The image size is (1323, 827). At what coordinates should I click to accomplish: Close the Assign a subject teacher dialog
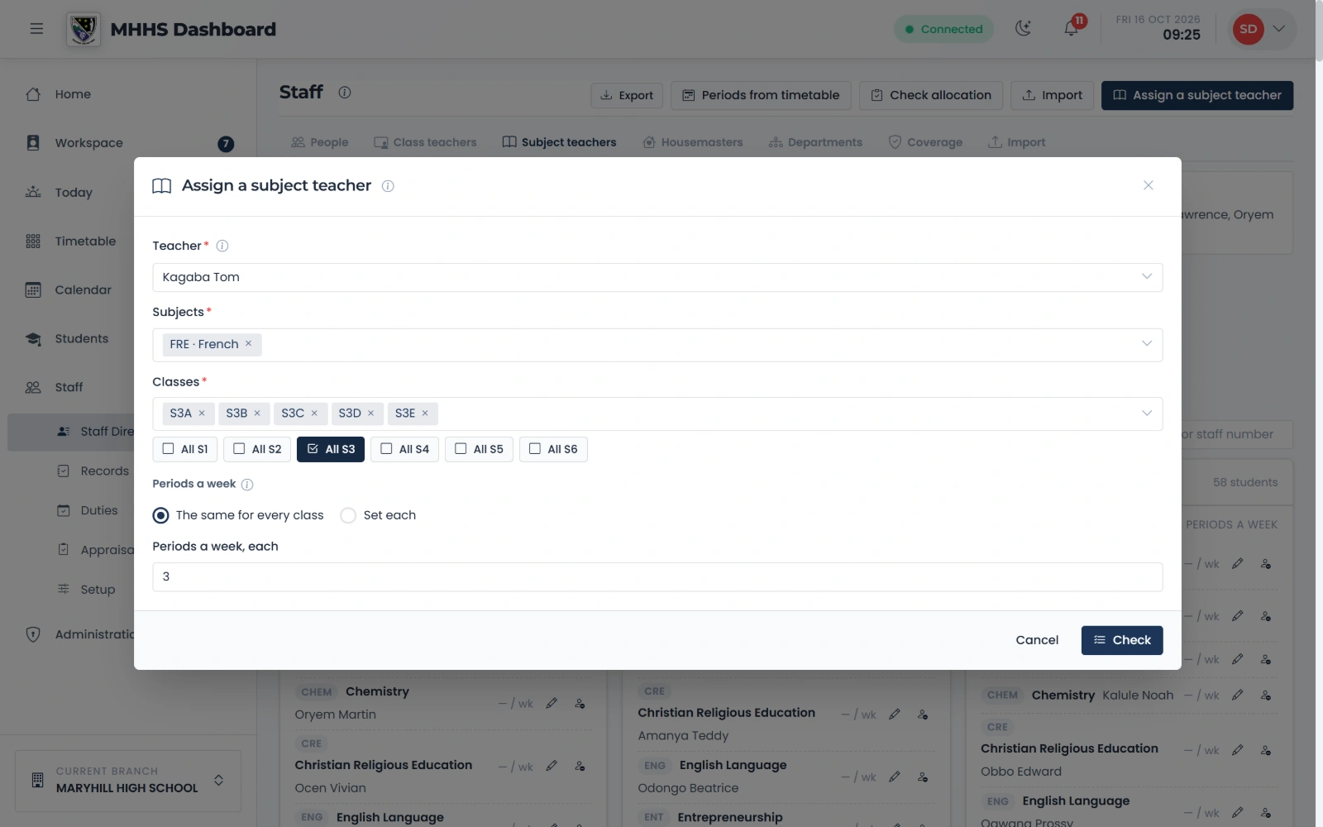coord(1148,185)
